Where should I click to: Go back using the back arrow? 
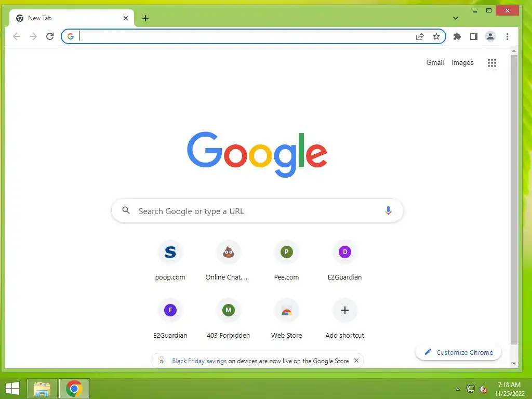16,36
